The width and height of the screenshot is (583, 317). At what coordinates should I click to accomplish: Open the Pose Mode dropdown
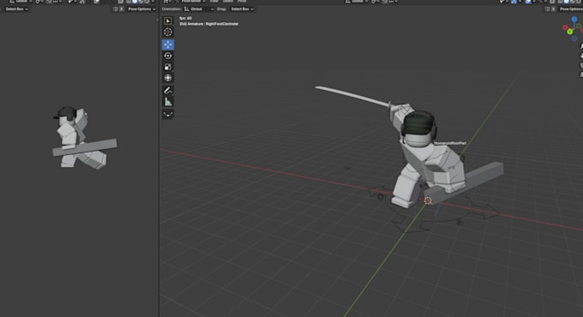[x=194, y=2]
